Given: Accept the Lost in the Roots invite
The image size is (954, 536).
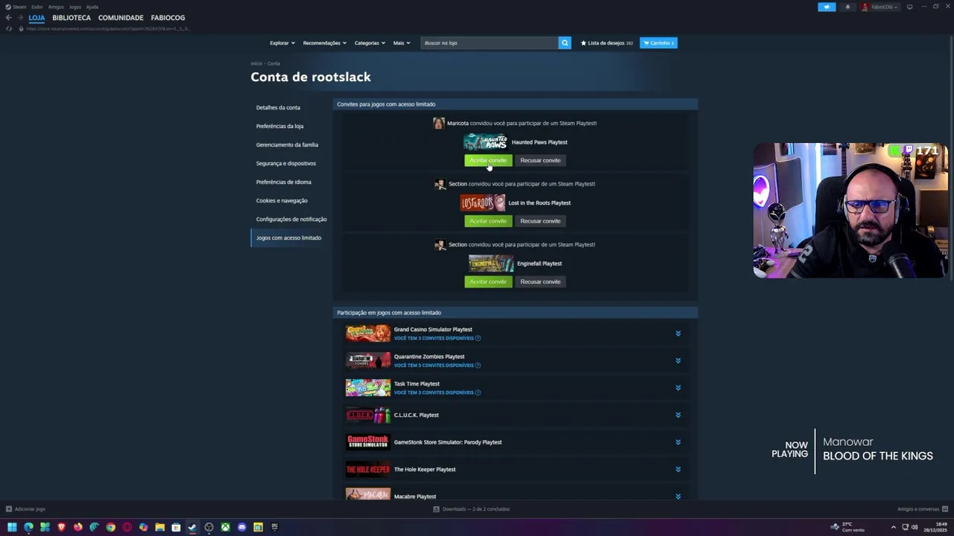Looking at the screenshot, I should [x=488, y=221].
